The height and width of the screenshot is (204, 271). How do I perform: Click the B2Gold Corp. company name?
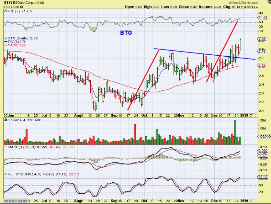coord(24,3)
